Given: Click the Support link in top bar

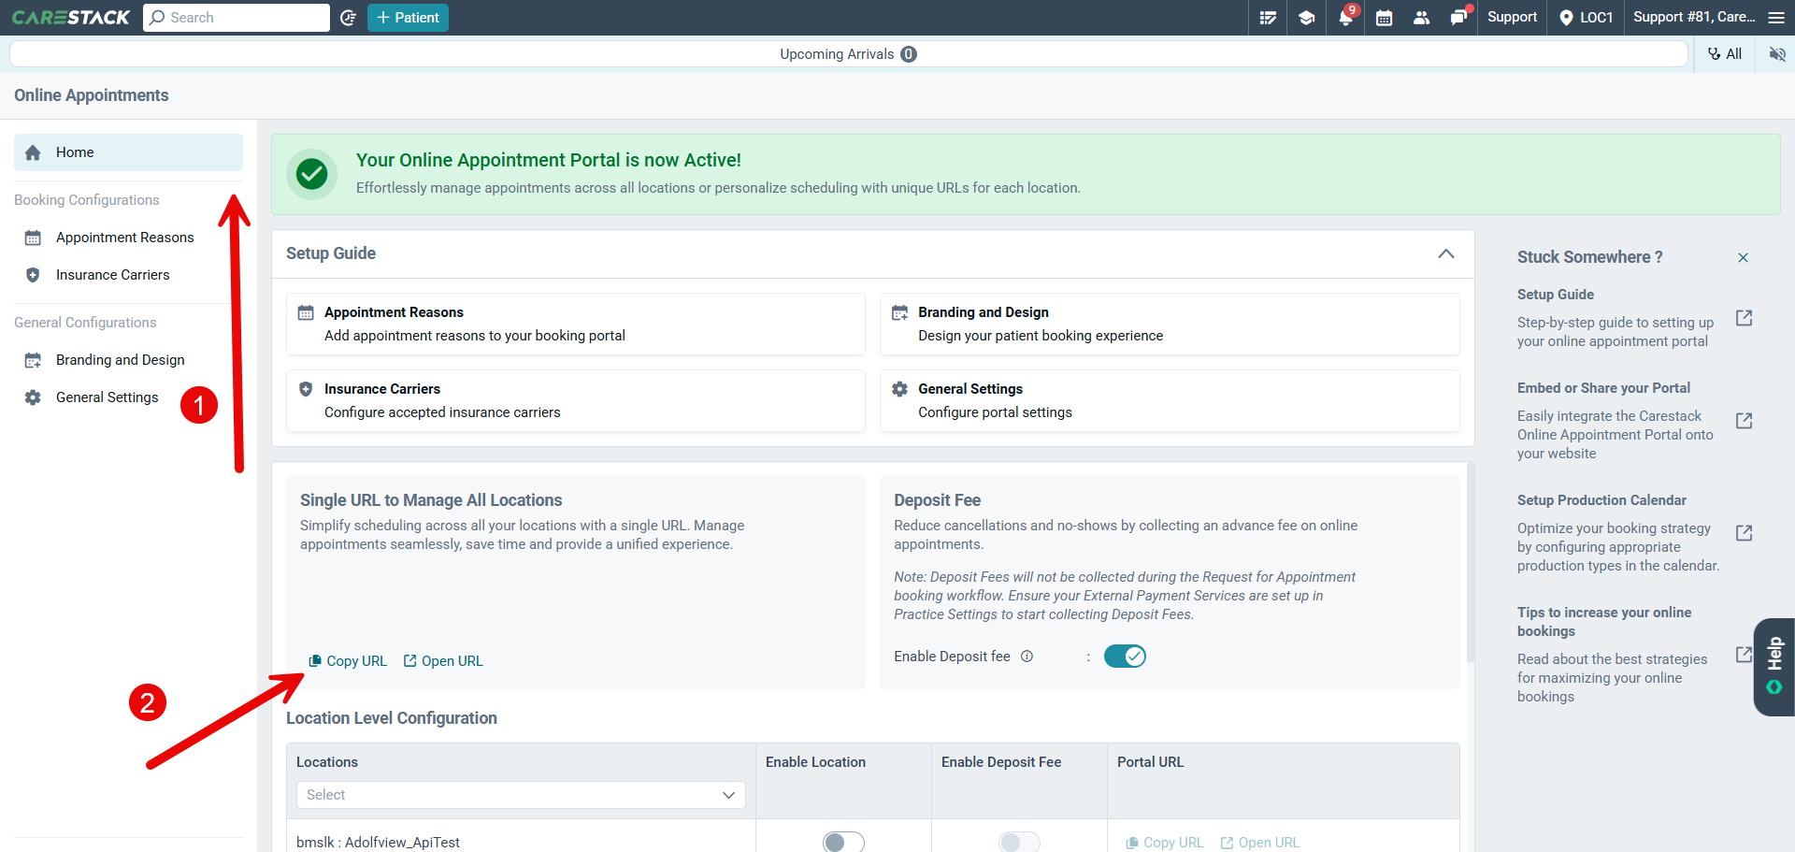Looking at the screenshot, I should tap(1512, 18).
